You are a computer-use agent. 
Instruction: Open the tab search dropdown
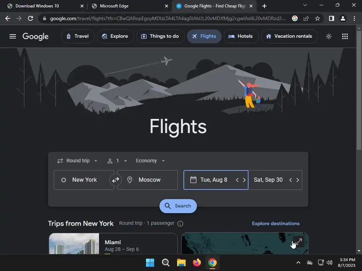(x=305, y=5)
